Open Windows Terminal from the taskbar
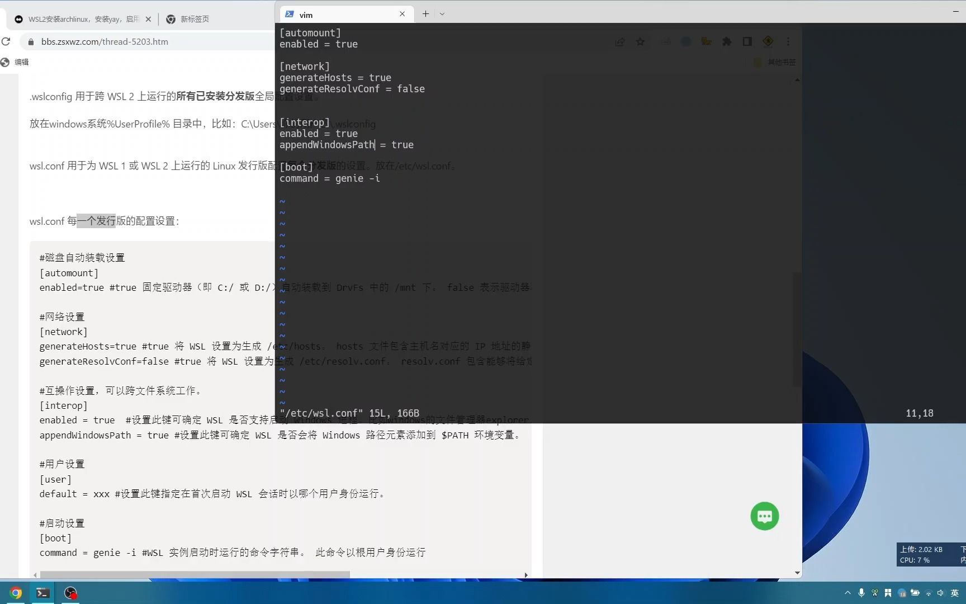This screenshot has width=966, height=604. point(42,593)
